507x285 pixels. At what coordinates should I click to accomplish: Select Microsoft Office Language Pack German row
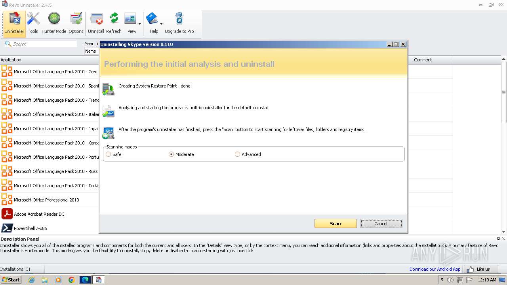[x=50, y=72]
